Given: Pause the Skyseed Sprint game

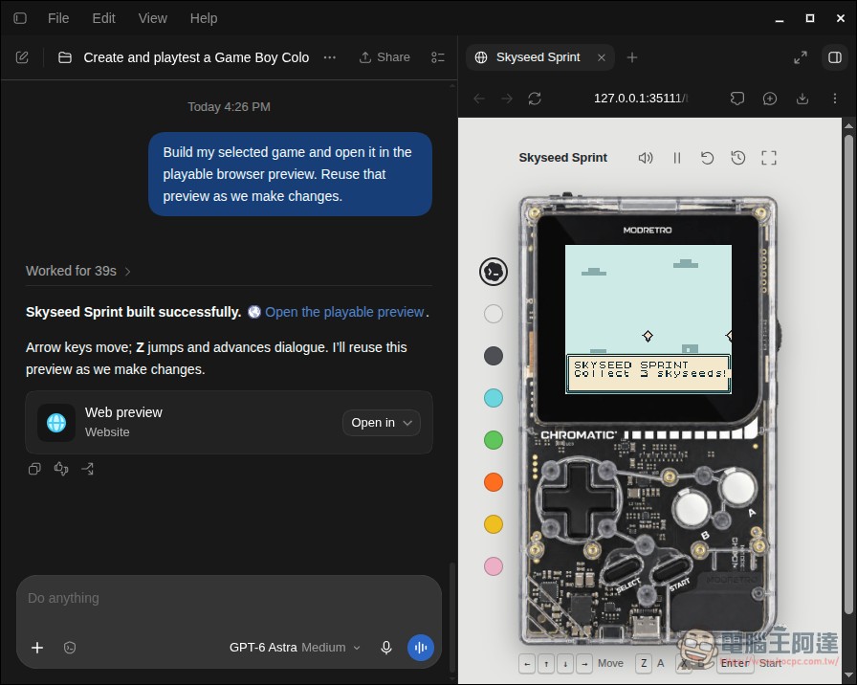Looking at the screenshot, I should (676, 158).
